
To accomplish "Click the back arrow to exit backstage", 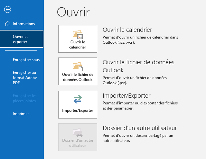I will tap(7, 10).
